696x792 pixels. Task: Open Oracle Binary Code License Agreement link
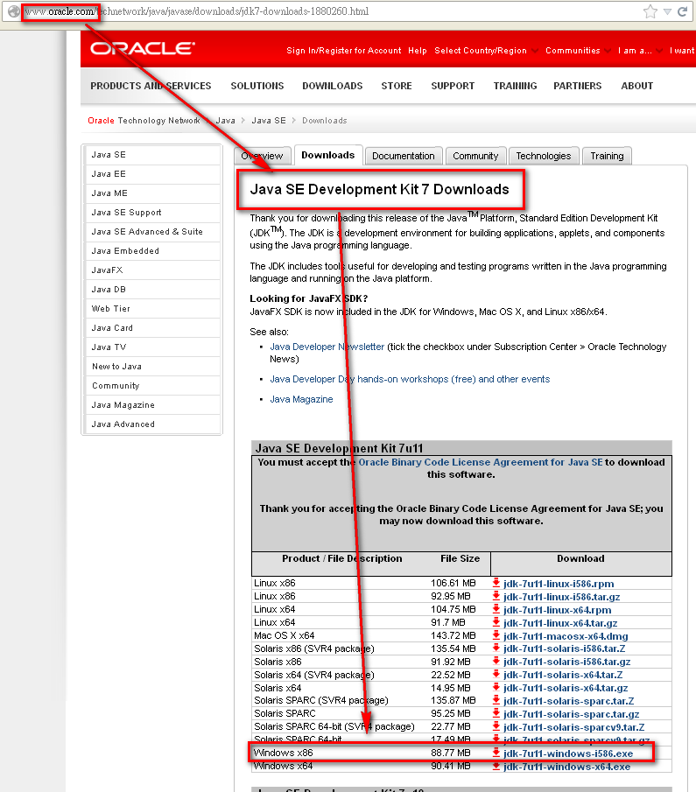(480, 462)
